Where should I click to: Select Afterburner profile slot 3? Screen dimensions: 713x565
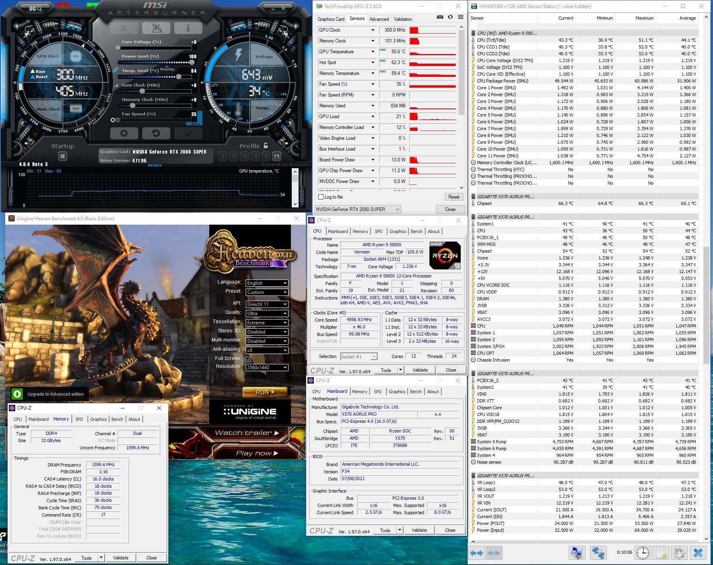244,156
